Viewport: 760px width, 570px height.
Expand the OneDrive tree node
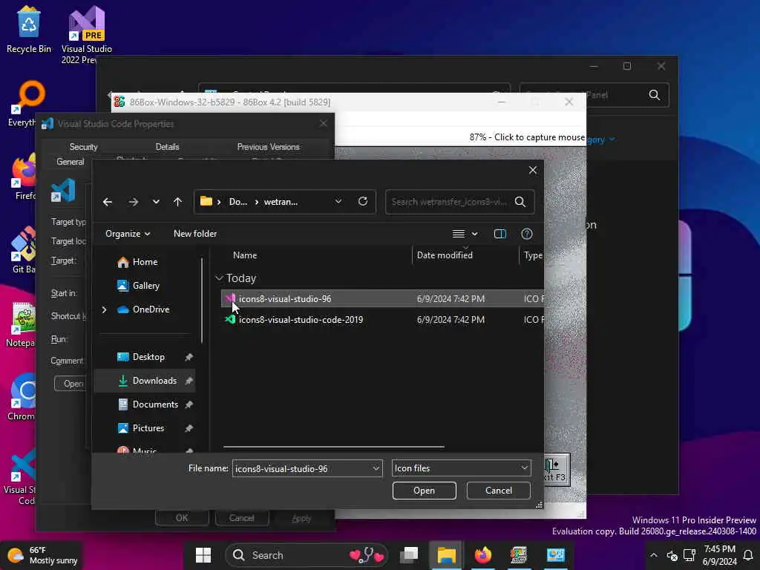104,309
